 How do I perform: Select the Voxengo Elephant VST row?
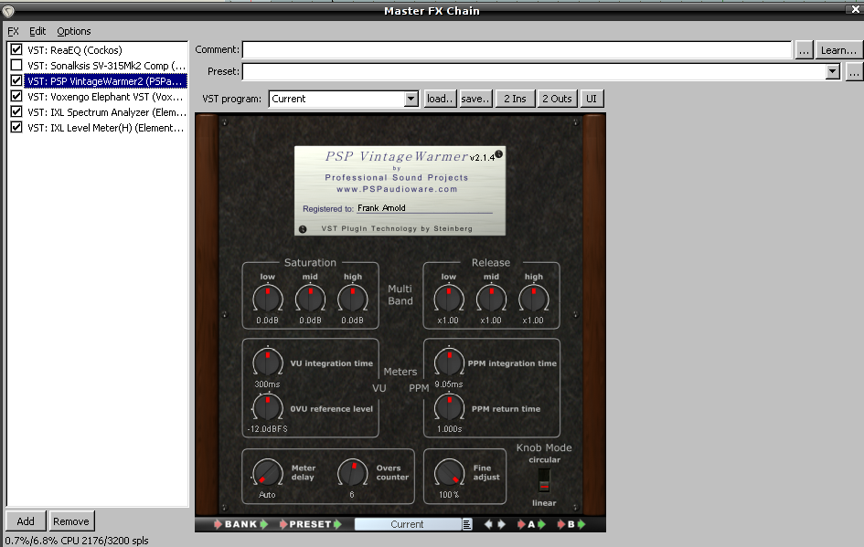pyautogui.click(x=106, y=97)
